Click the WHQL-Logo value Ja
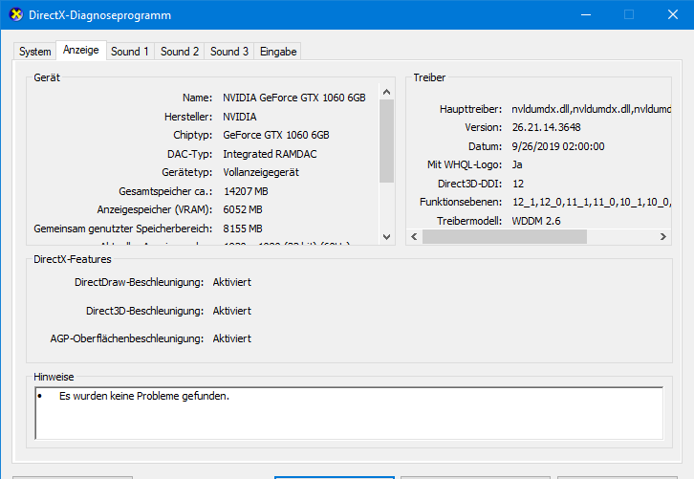 tap(517, 164)
